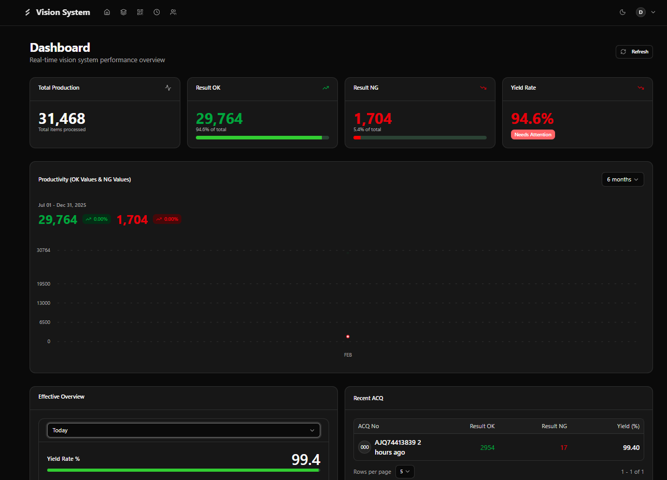The height and width of the screenshot is (480, 667).
Task: Click the Total Production activity pulse icon
Action: tap(168, 88)
